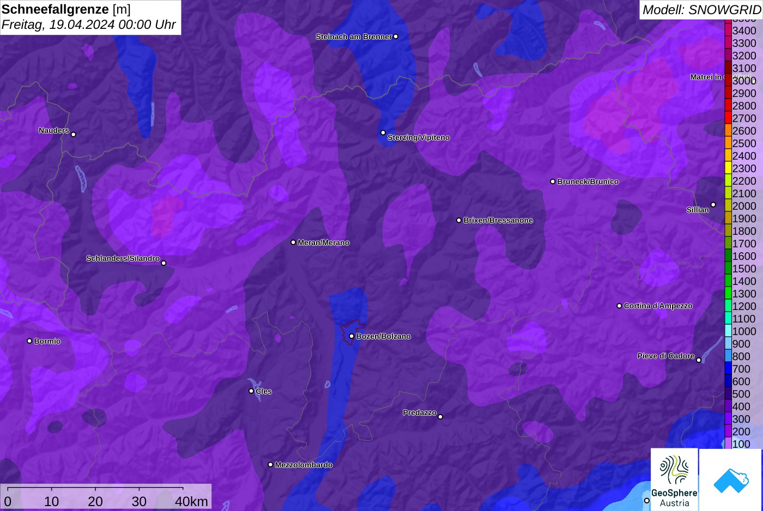The image size is (763, 511).
Task: Click the GeoSphere Austria logo
Action: point(674,479)
